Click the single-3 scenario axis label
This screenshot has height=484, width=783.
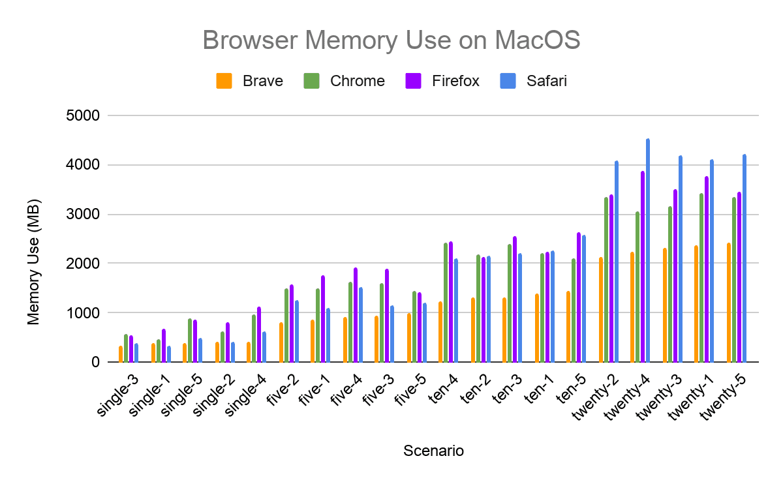click(118, 395)
